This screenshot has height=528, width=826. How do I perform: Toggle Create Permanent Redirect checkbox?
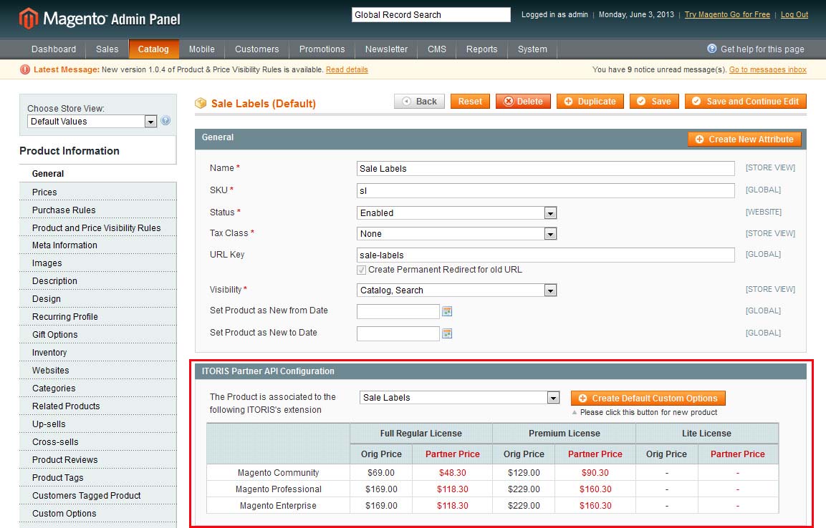pos(361,270)
